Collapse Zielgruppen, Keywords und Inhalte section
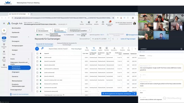The image size is (184, 103). [29, 63]
